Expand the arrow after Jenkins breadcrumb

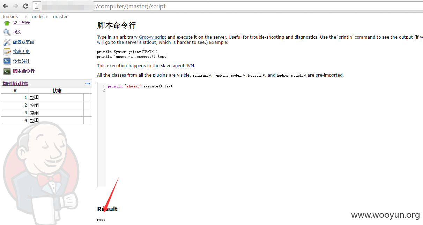click(x=26, y=17)
